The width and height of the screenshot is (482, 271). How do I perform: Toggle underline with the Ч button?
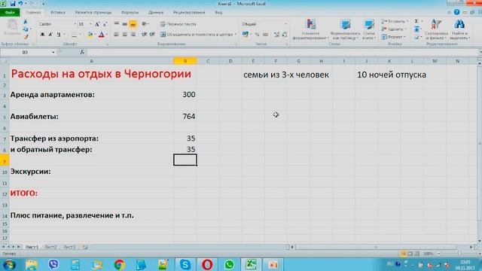point(59,35)
